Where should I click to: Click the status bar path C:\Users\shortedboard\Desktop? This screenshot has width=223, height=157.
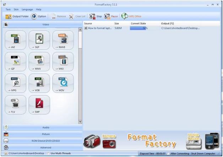tap(26, 153)
